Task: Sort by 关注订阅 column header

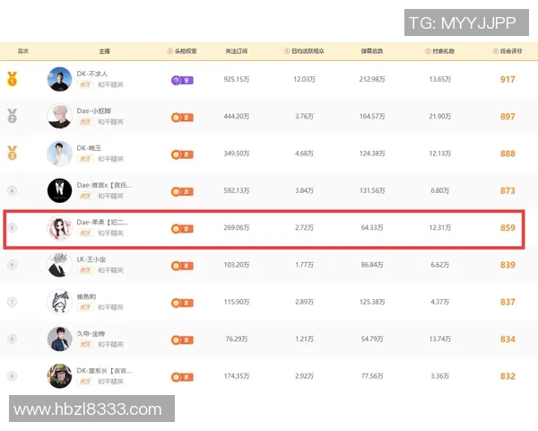Action: tap(237, 51)
